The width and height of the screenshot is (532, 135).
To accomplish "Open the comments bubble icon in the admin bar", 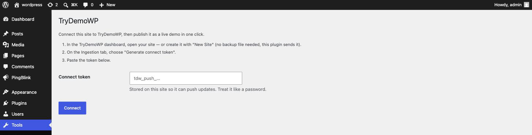I will [x=85, y=5].
